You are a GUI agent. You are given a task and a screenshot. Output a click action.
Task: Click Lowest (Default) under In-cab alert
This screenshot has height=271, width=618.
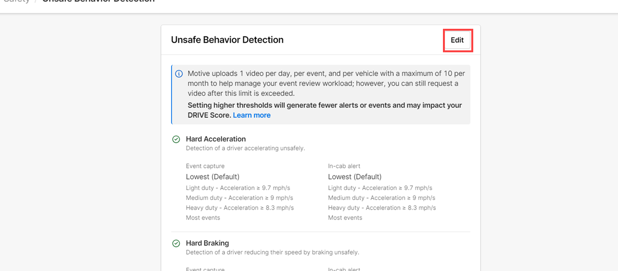(x=354, y=177)
